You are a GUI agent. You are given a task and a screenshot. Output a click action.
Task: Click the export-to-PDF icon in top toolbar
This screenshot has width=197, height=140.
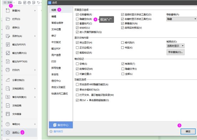[25, 2]
